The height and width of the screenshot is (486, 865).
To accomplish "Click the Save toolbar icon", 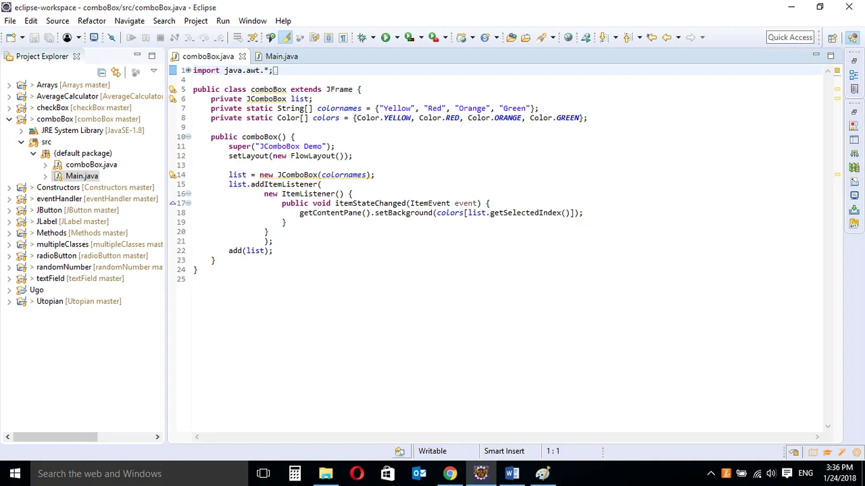I will (33, 37).
